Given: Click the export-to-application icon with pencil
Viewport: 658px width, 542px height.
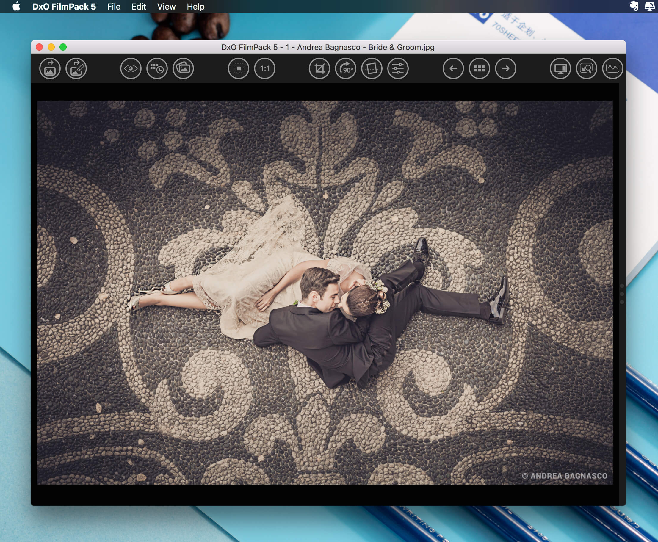Looking at the screenshot, I should (x=76, y=68).
